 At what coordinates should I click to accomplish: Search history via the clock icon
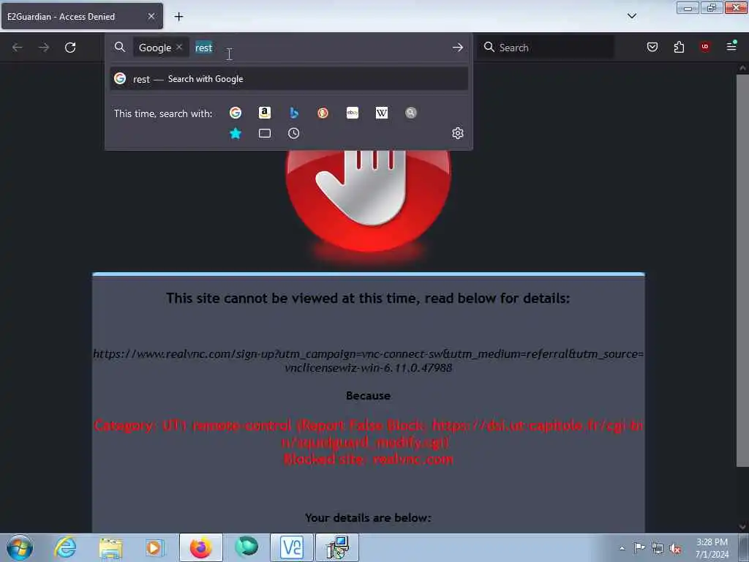[294, 133]
